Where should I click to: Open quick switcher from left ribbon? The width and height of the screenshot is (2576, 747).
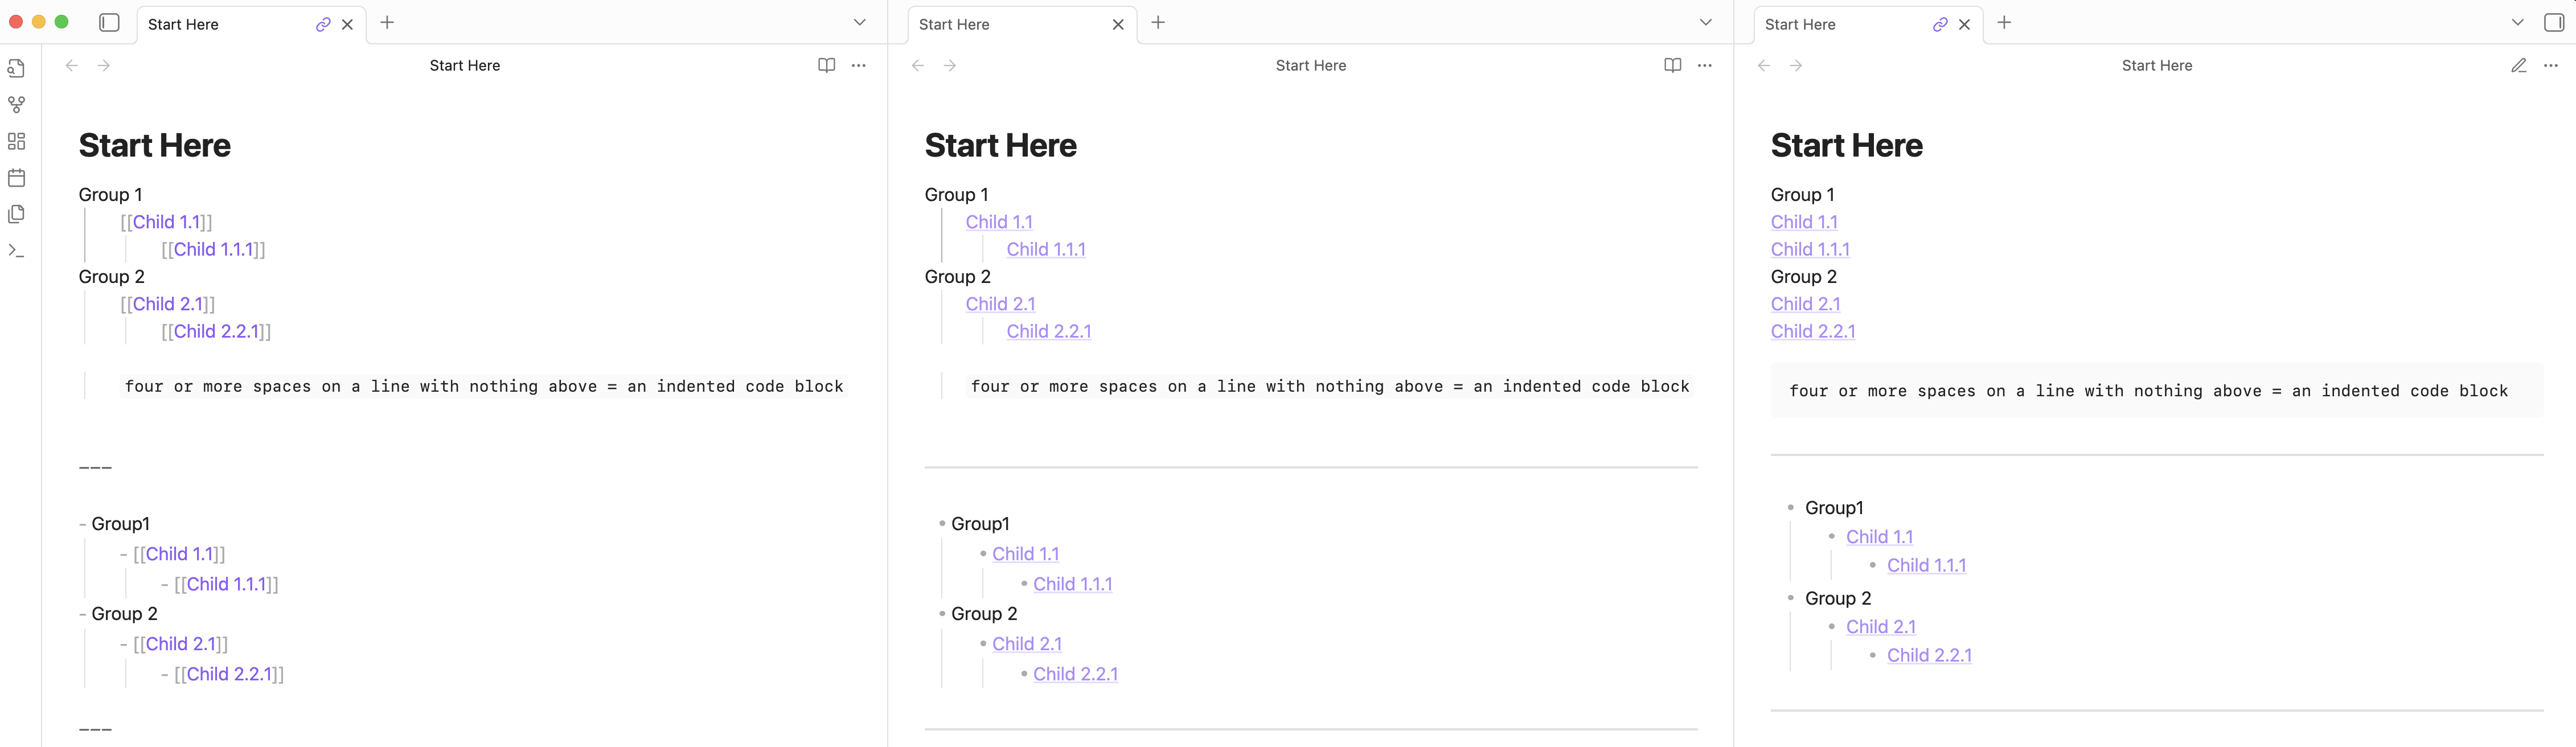coord(16,68)
